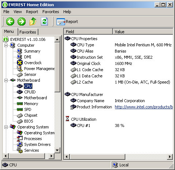Click the Chipset icon in tree
175x170 pixels.
(x=20, y=115)
